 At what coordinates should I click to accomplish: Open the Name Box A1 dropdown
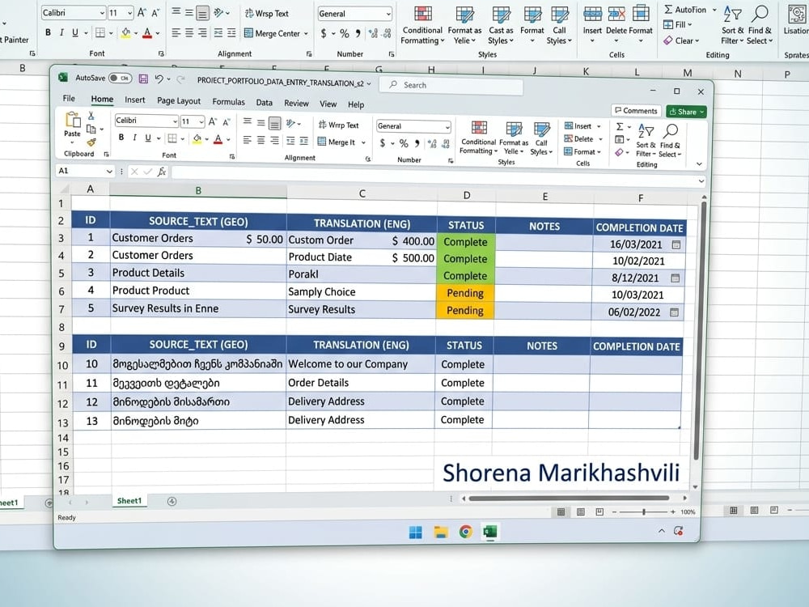(109, 171)
